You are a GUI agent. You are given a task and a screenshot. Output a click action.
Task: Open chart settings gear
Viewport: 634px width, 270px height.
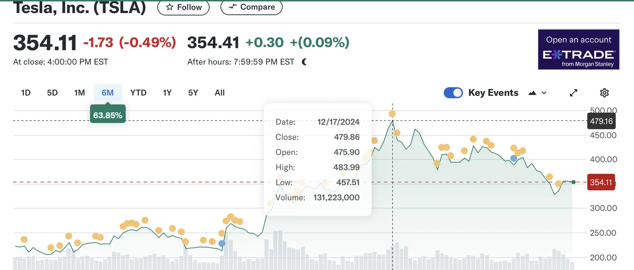click(604, 93)
